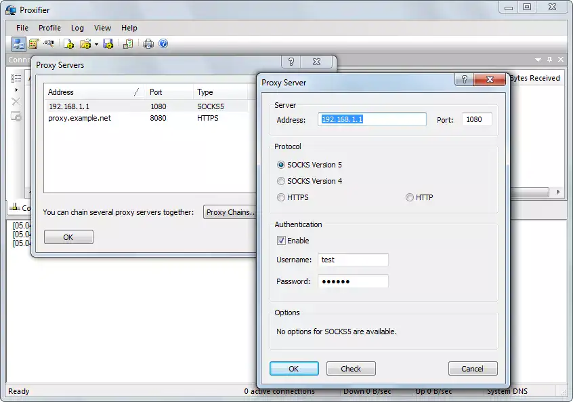The width and height of the screenshot is (573, 402).
Task: Expand the Open Profile dropdown arrow
Action: point(96,44)
